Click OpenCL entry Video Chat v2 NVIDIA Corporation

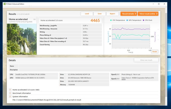[138, 79]
